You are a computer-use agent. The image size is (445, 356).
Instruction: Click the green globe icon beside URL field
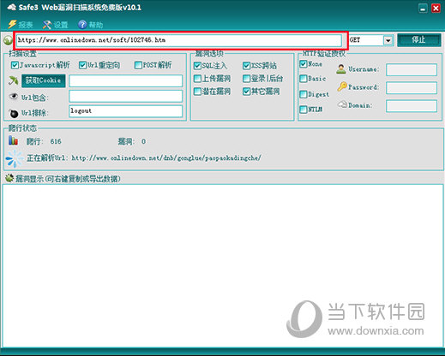point(8,40)
